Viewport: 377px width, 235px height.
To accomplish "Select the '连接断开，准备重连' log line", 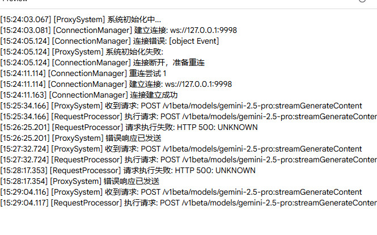I will point(103,62).
